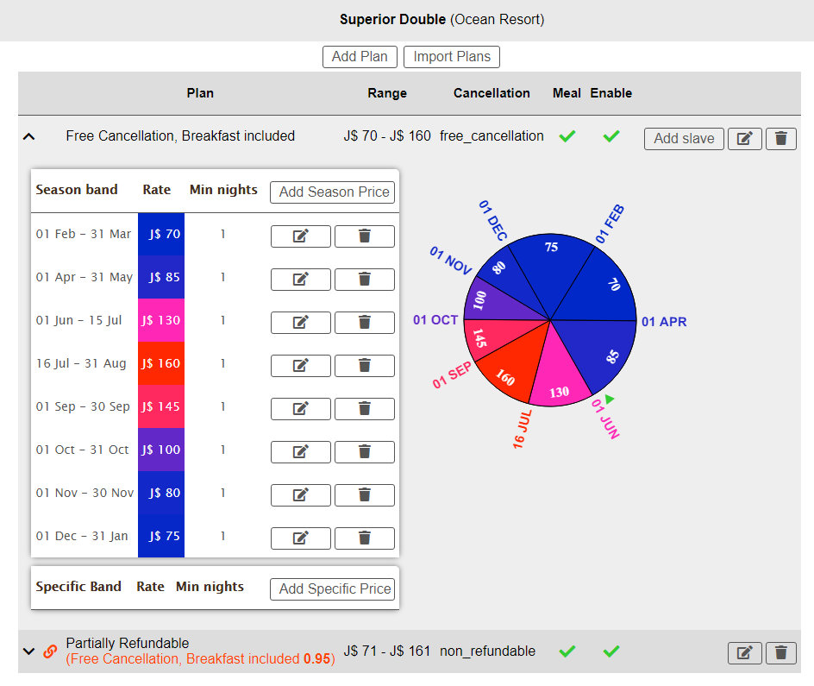814x686 pixels.
Task: Click the "non_refundable" text
Action: click(487, 651)
